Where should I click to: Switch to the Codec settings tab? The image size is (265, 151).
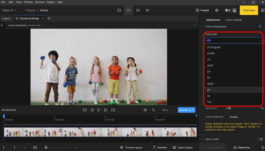[x=233, y=20]
